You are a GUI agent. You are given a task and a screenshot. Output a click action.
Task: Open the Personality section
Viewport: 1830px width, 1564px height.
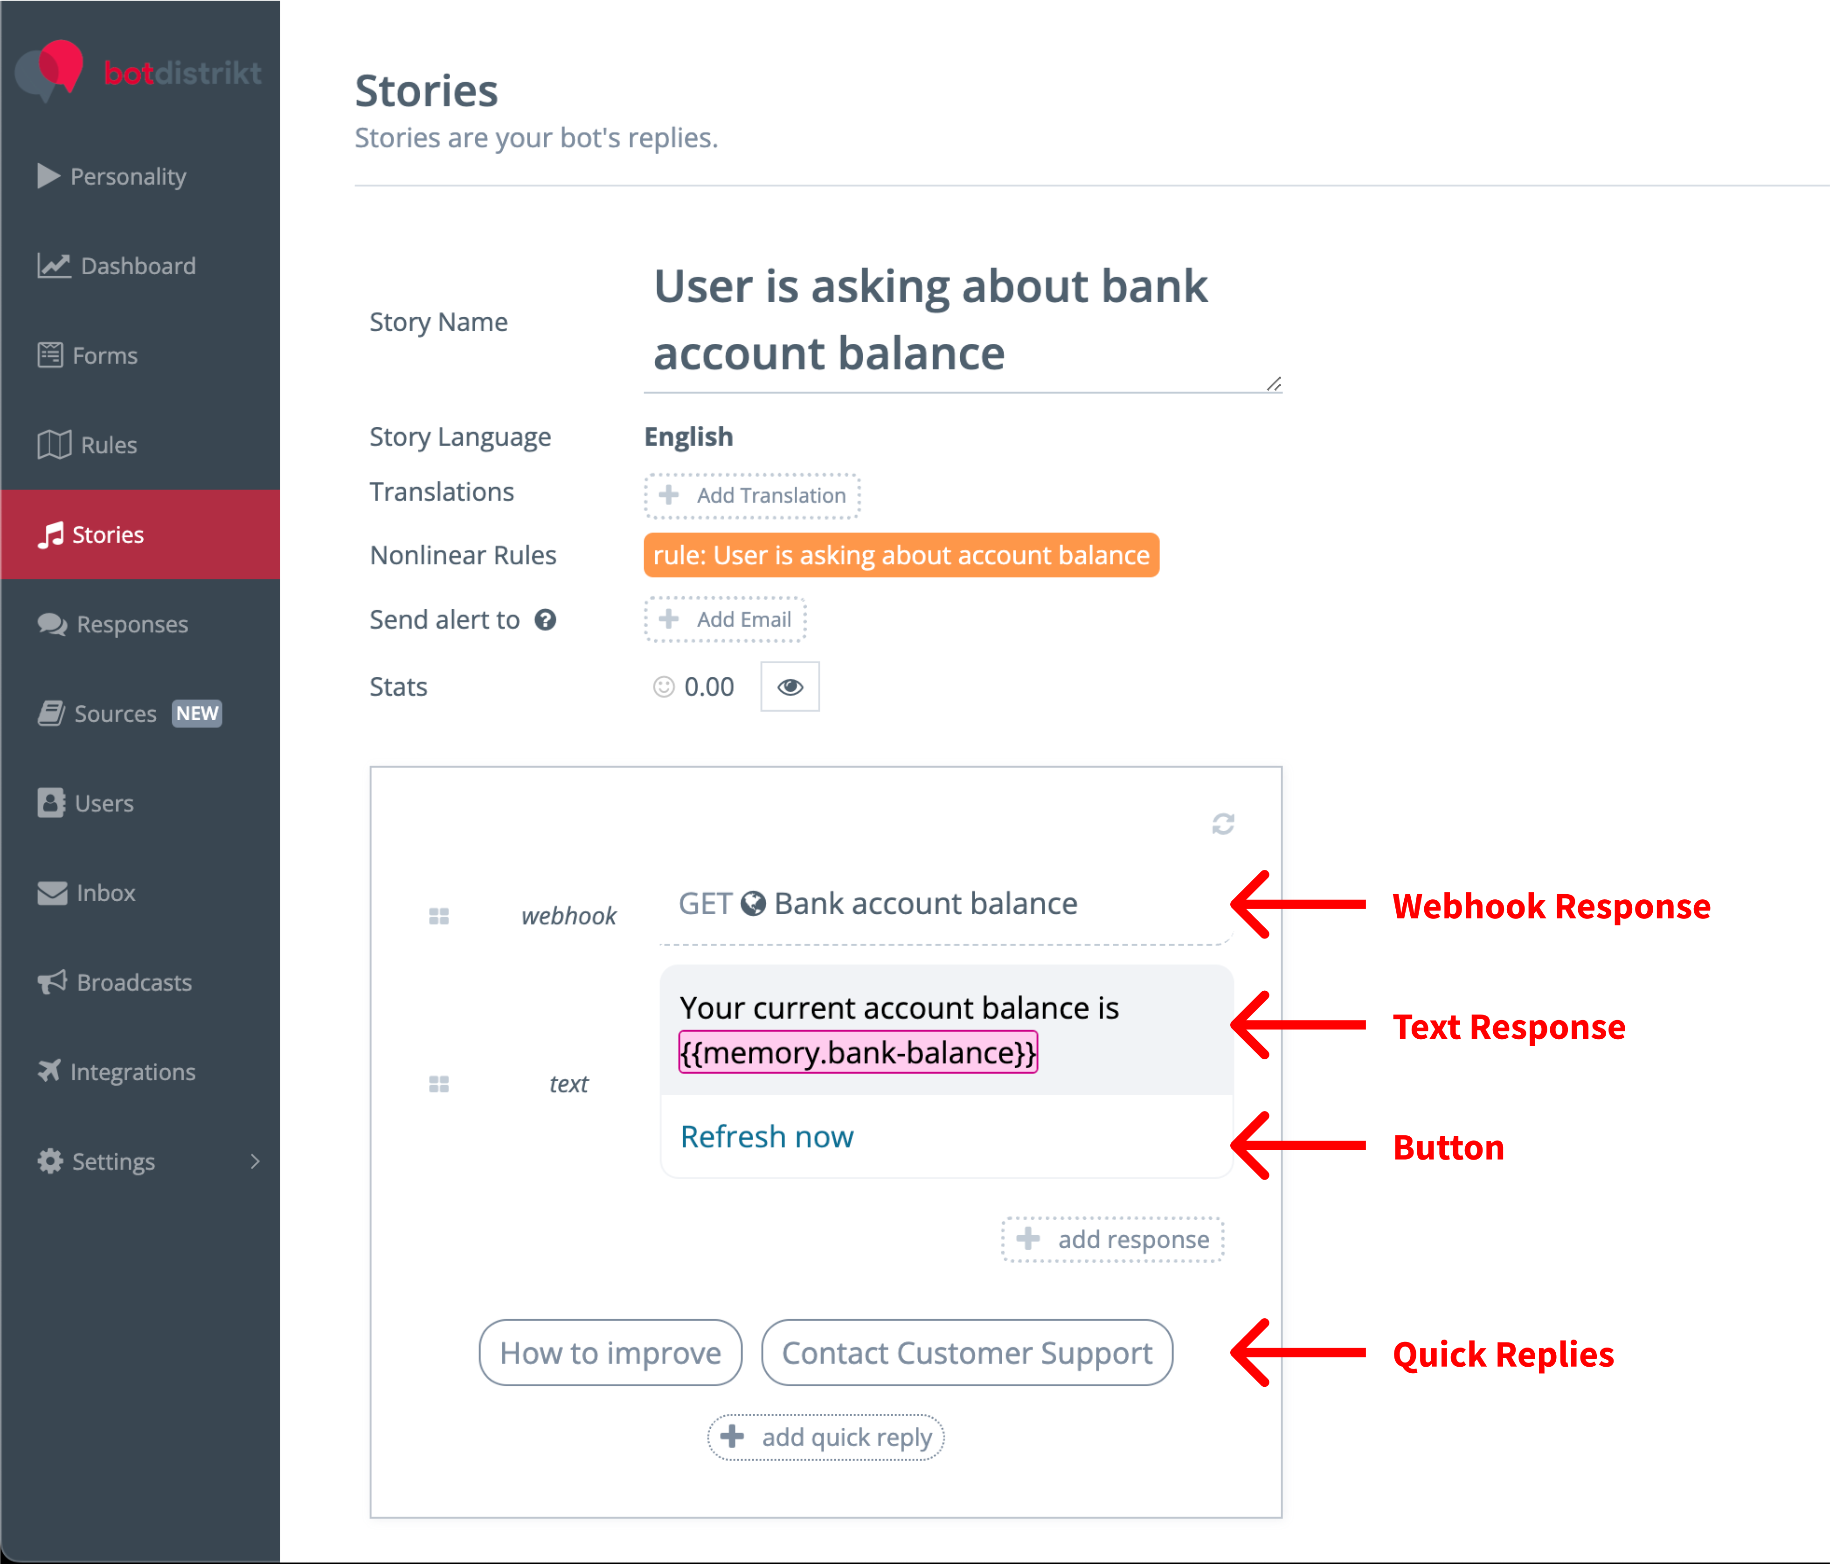(x=128, y=177)
